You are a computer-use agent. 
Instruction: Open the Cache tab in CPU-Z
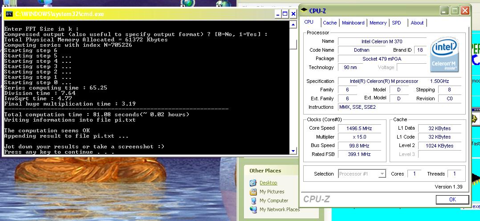329,23
